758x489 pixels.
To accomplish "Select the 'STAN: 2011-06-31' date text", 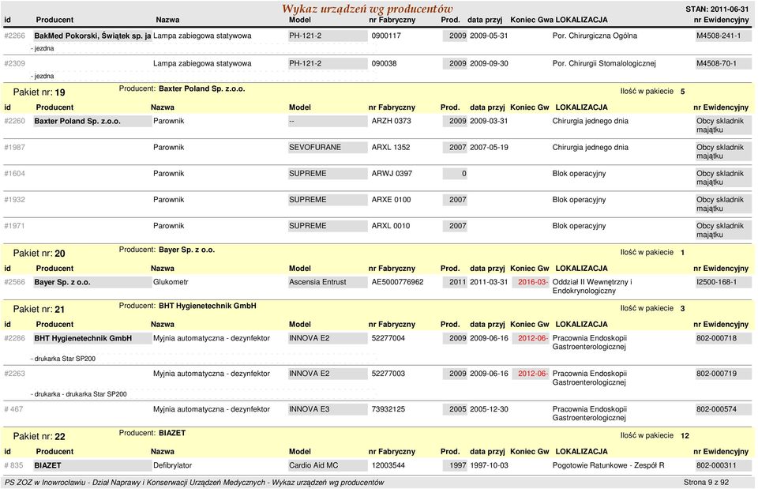I will (x=717, y=9).
